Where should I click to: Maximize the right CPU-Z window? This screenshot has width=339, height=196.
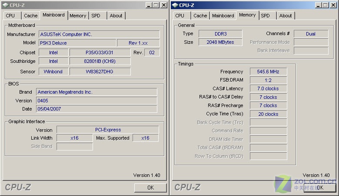[x=325, y=5]
